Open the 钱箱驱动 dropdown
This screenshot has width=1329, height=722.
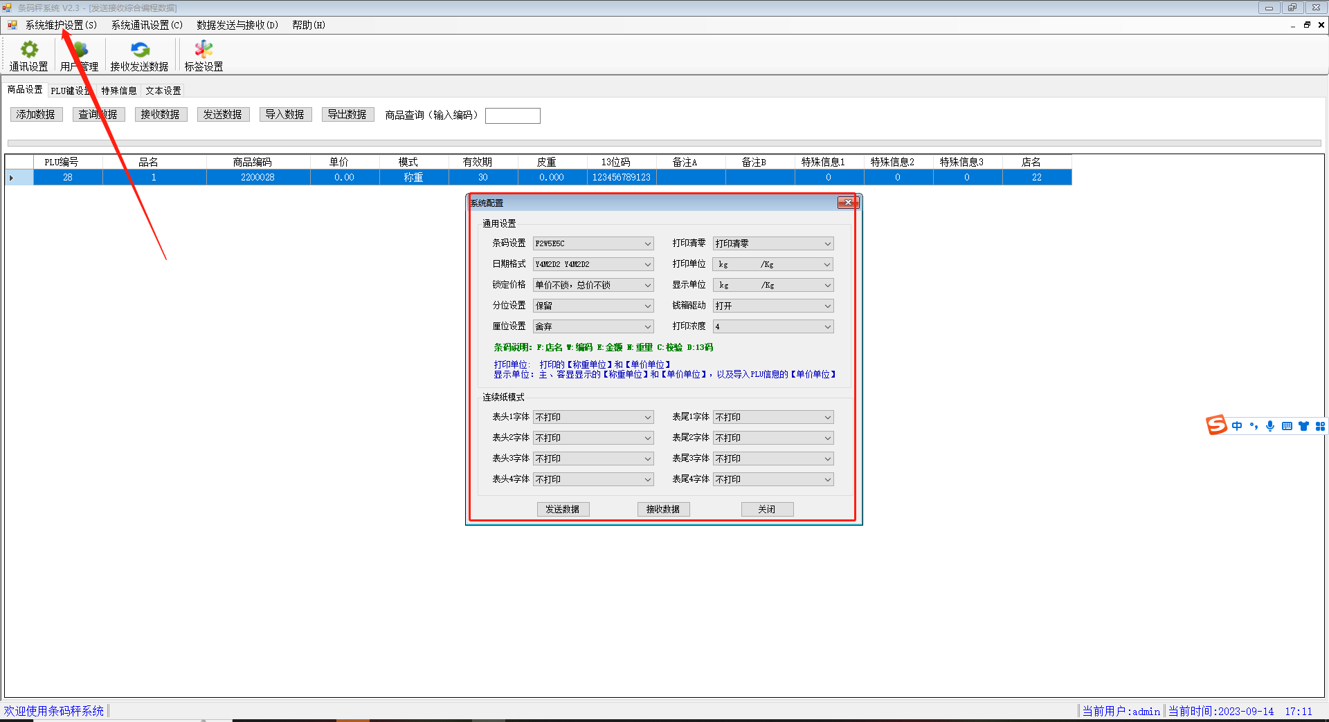(x=773, y=306)
